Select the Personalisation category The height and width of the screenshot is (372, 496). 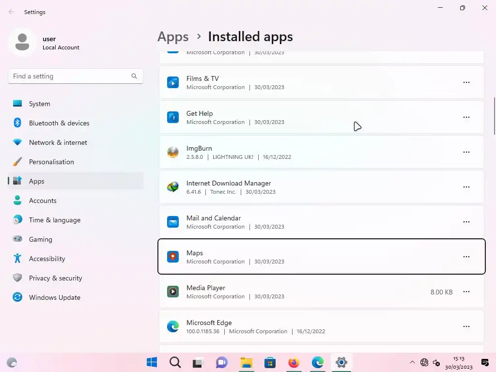coord(75,162)
